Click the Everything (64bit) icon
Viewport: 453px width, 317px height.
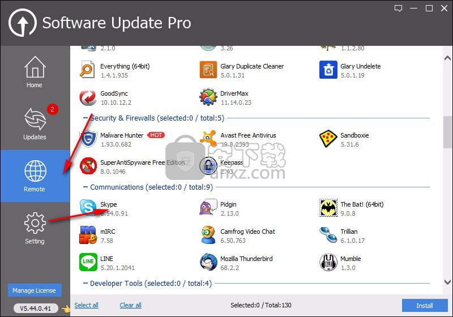pyautogui.click(x=87, y=70)
